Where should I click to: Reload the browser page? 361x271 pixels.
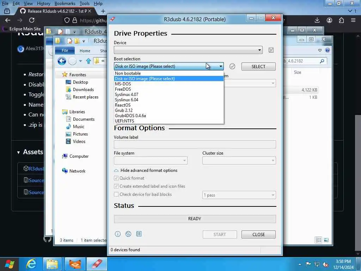click(32, 20)
